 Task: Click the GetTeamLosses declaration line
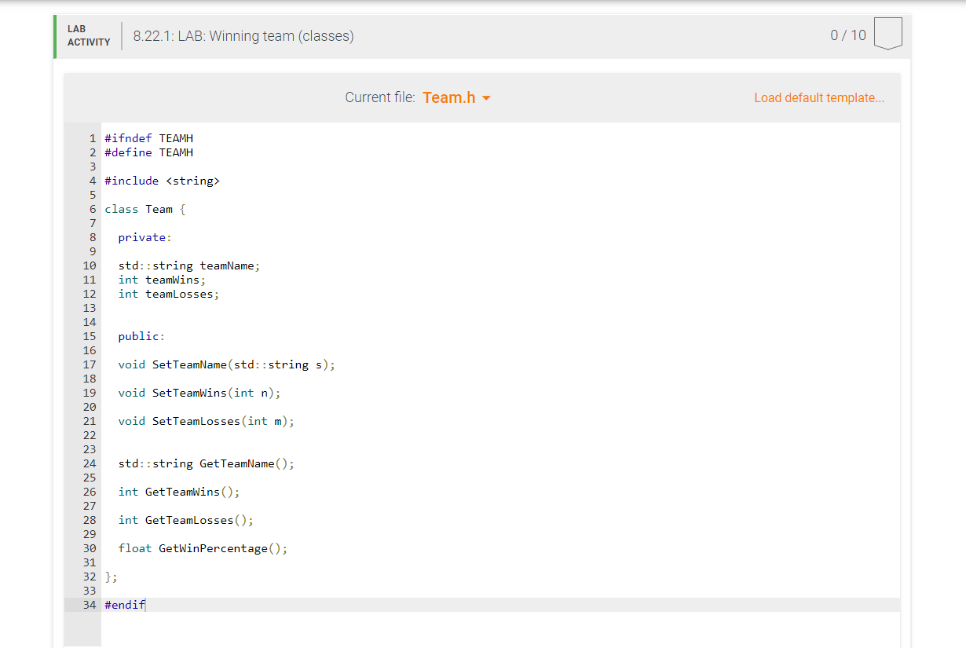[x=185, y=520]
